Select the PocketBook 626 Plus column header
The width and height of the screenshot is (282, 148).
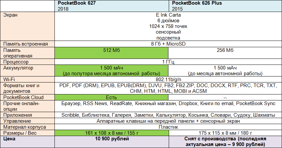point(225,6)
